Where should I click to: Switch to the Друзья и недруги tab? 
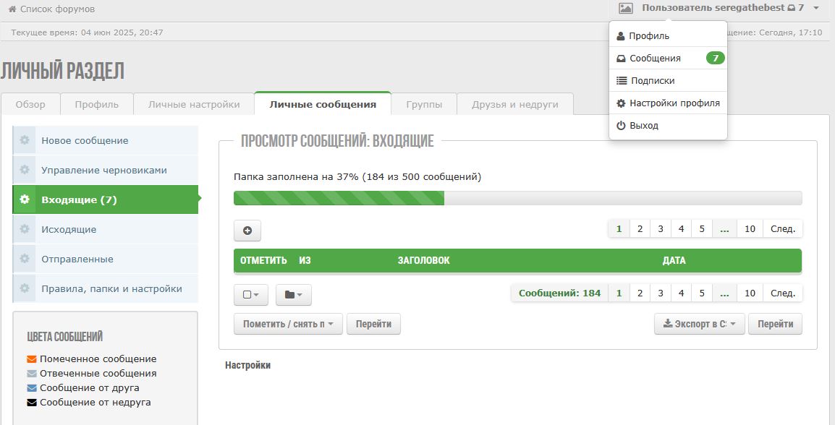coord(514,104)
